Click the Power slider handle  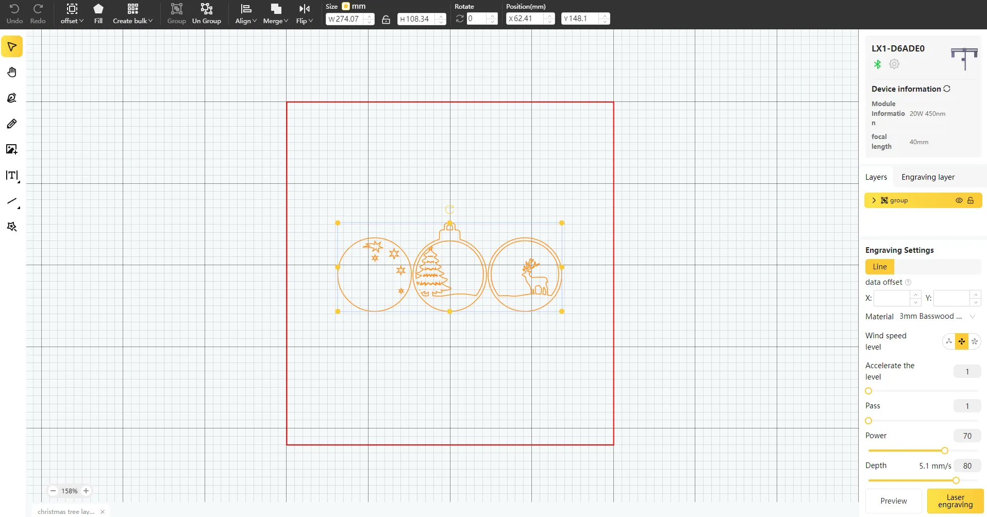pyautogui.click(x=945, y=451)
